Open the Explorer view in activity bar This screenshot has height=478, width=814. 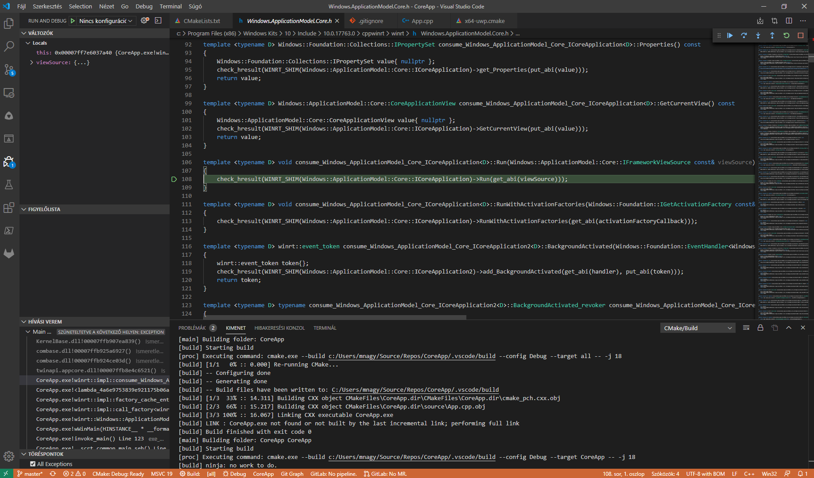point(9,23)
